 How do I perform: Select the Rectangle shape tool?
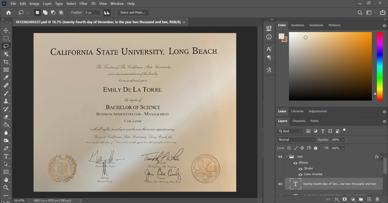(x=6, y=172)
